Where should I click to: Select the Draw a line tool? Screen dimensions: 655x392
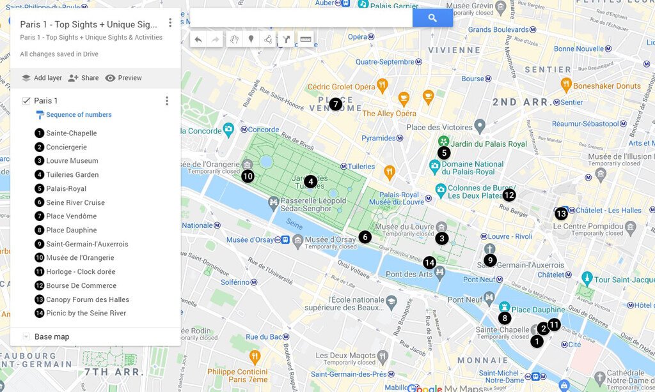[268, 40]
